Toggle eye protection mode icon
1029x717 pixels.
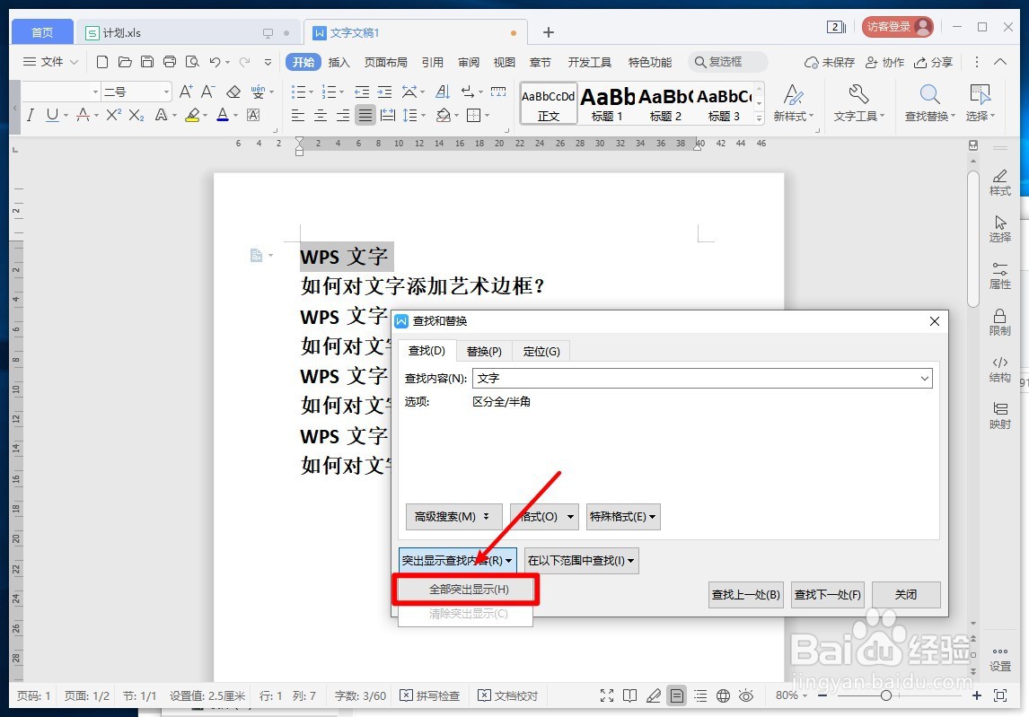[746, 696]
